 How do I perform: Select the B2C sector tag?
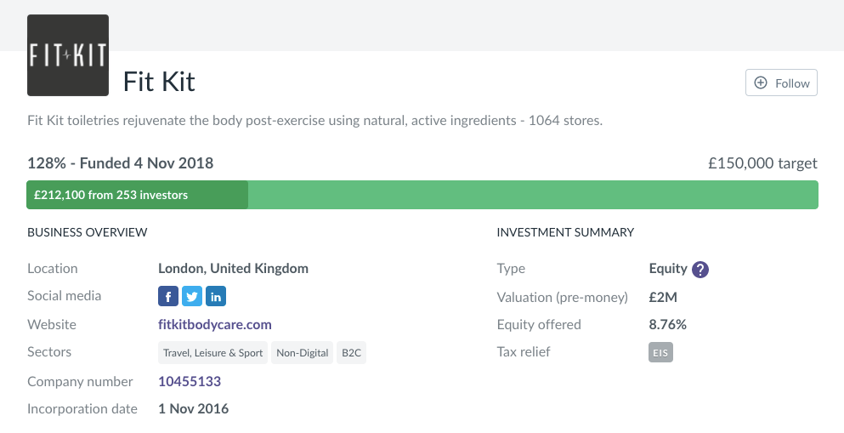click(351, 353)
